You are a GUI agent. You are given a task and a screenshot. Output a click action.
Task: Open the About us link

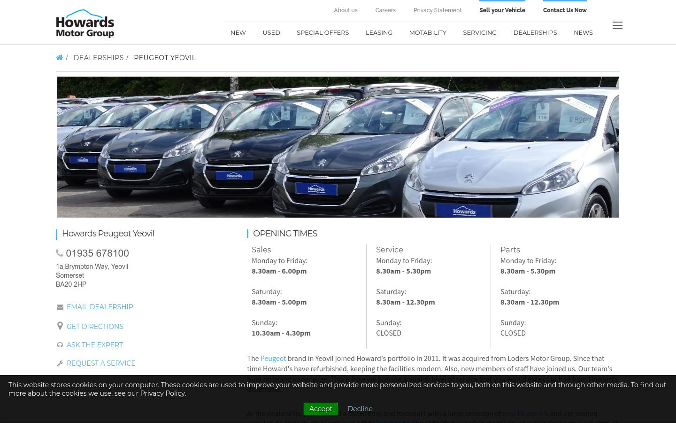[346, 10]
